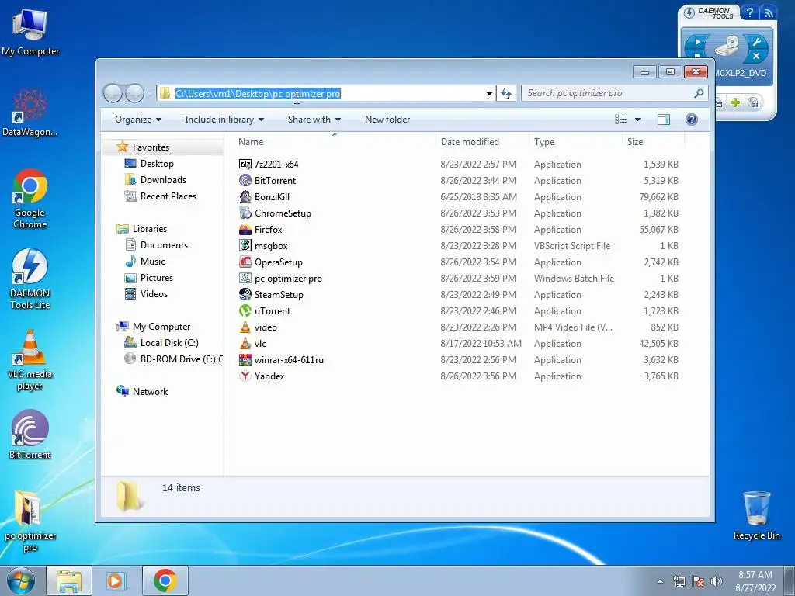Select the msgbox VBScript file icon
This screenshot has width=795, height=596.
tap(245, 246)
